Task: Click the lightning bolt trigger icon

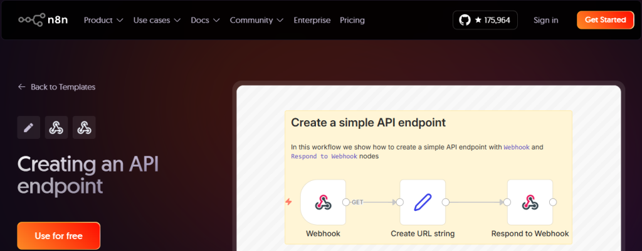Action: (x=288, y=202)
